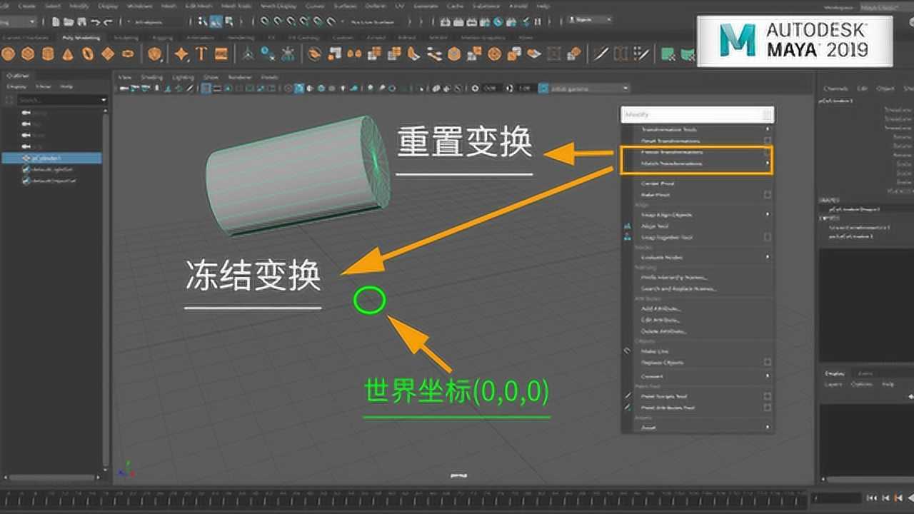Screen dimensions: 914x514
Task: Click the polygon plane shelf icon
Action: [108, 54]
